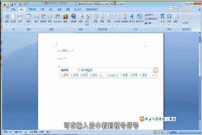Viewport: 202px width, 135px height.
Task: Open clip art (剪贴画) pane
Action: coord(43,18)
